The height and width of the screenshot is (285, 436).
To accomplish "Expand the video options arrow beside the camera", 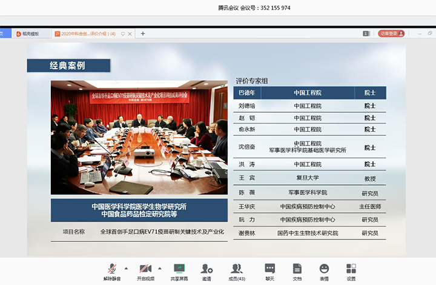I will [x=160, y=267].
